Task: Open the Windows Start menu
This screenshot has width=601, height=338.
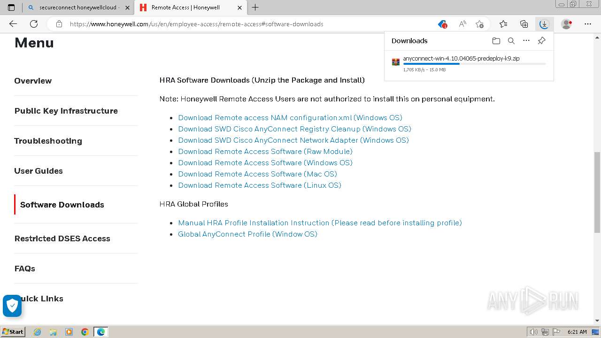Action: point(13,332)
